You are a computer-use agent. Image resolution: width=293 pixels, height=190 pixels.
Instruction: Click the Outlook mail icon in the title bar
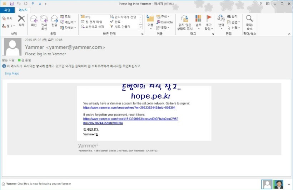tap(4, 4)
